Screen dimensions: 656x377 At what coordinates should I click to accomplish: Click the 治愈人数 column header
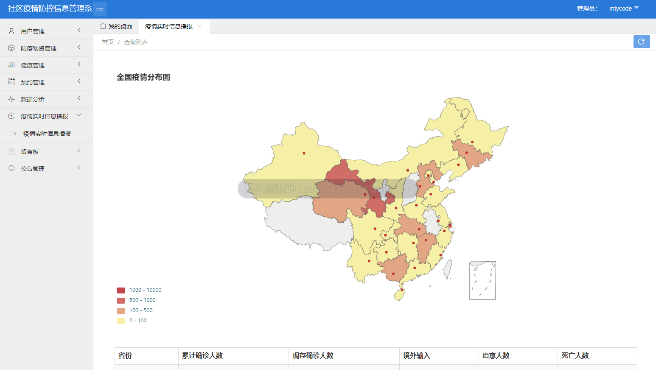tap(518, 356)
